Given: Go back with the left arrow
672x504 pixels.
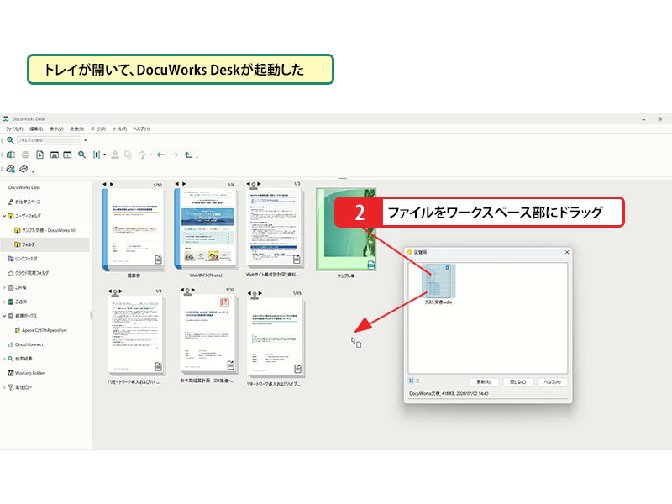Looking at the screenshot, I should tap(161, 155).
